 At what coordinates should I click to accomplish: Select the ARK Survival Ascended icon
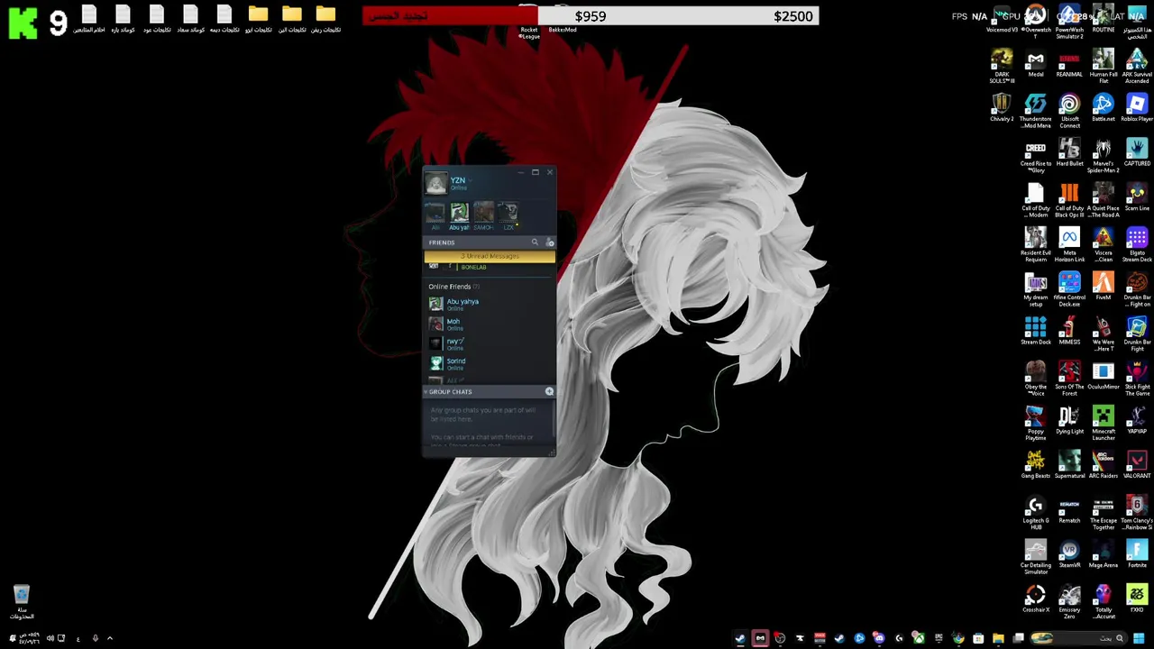[1137, 66]
